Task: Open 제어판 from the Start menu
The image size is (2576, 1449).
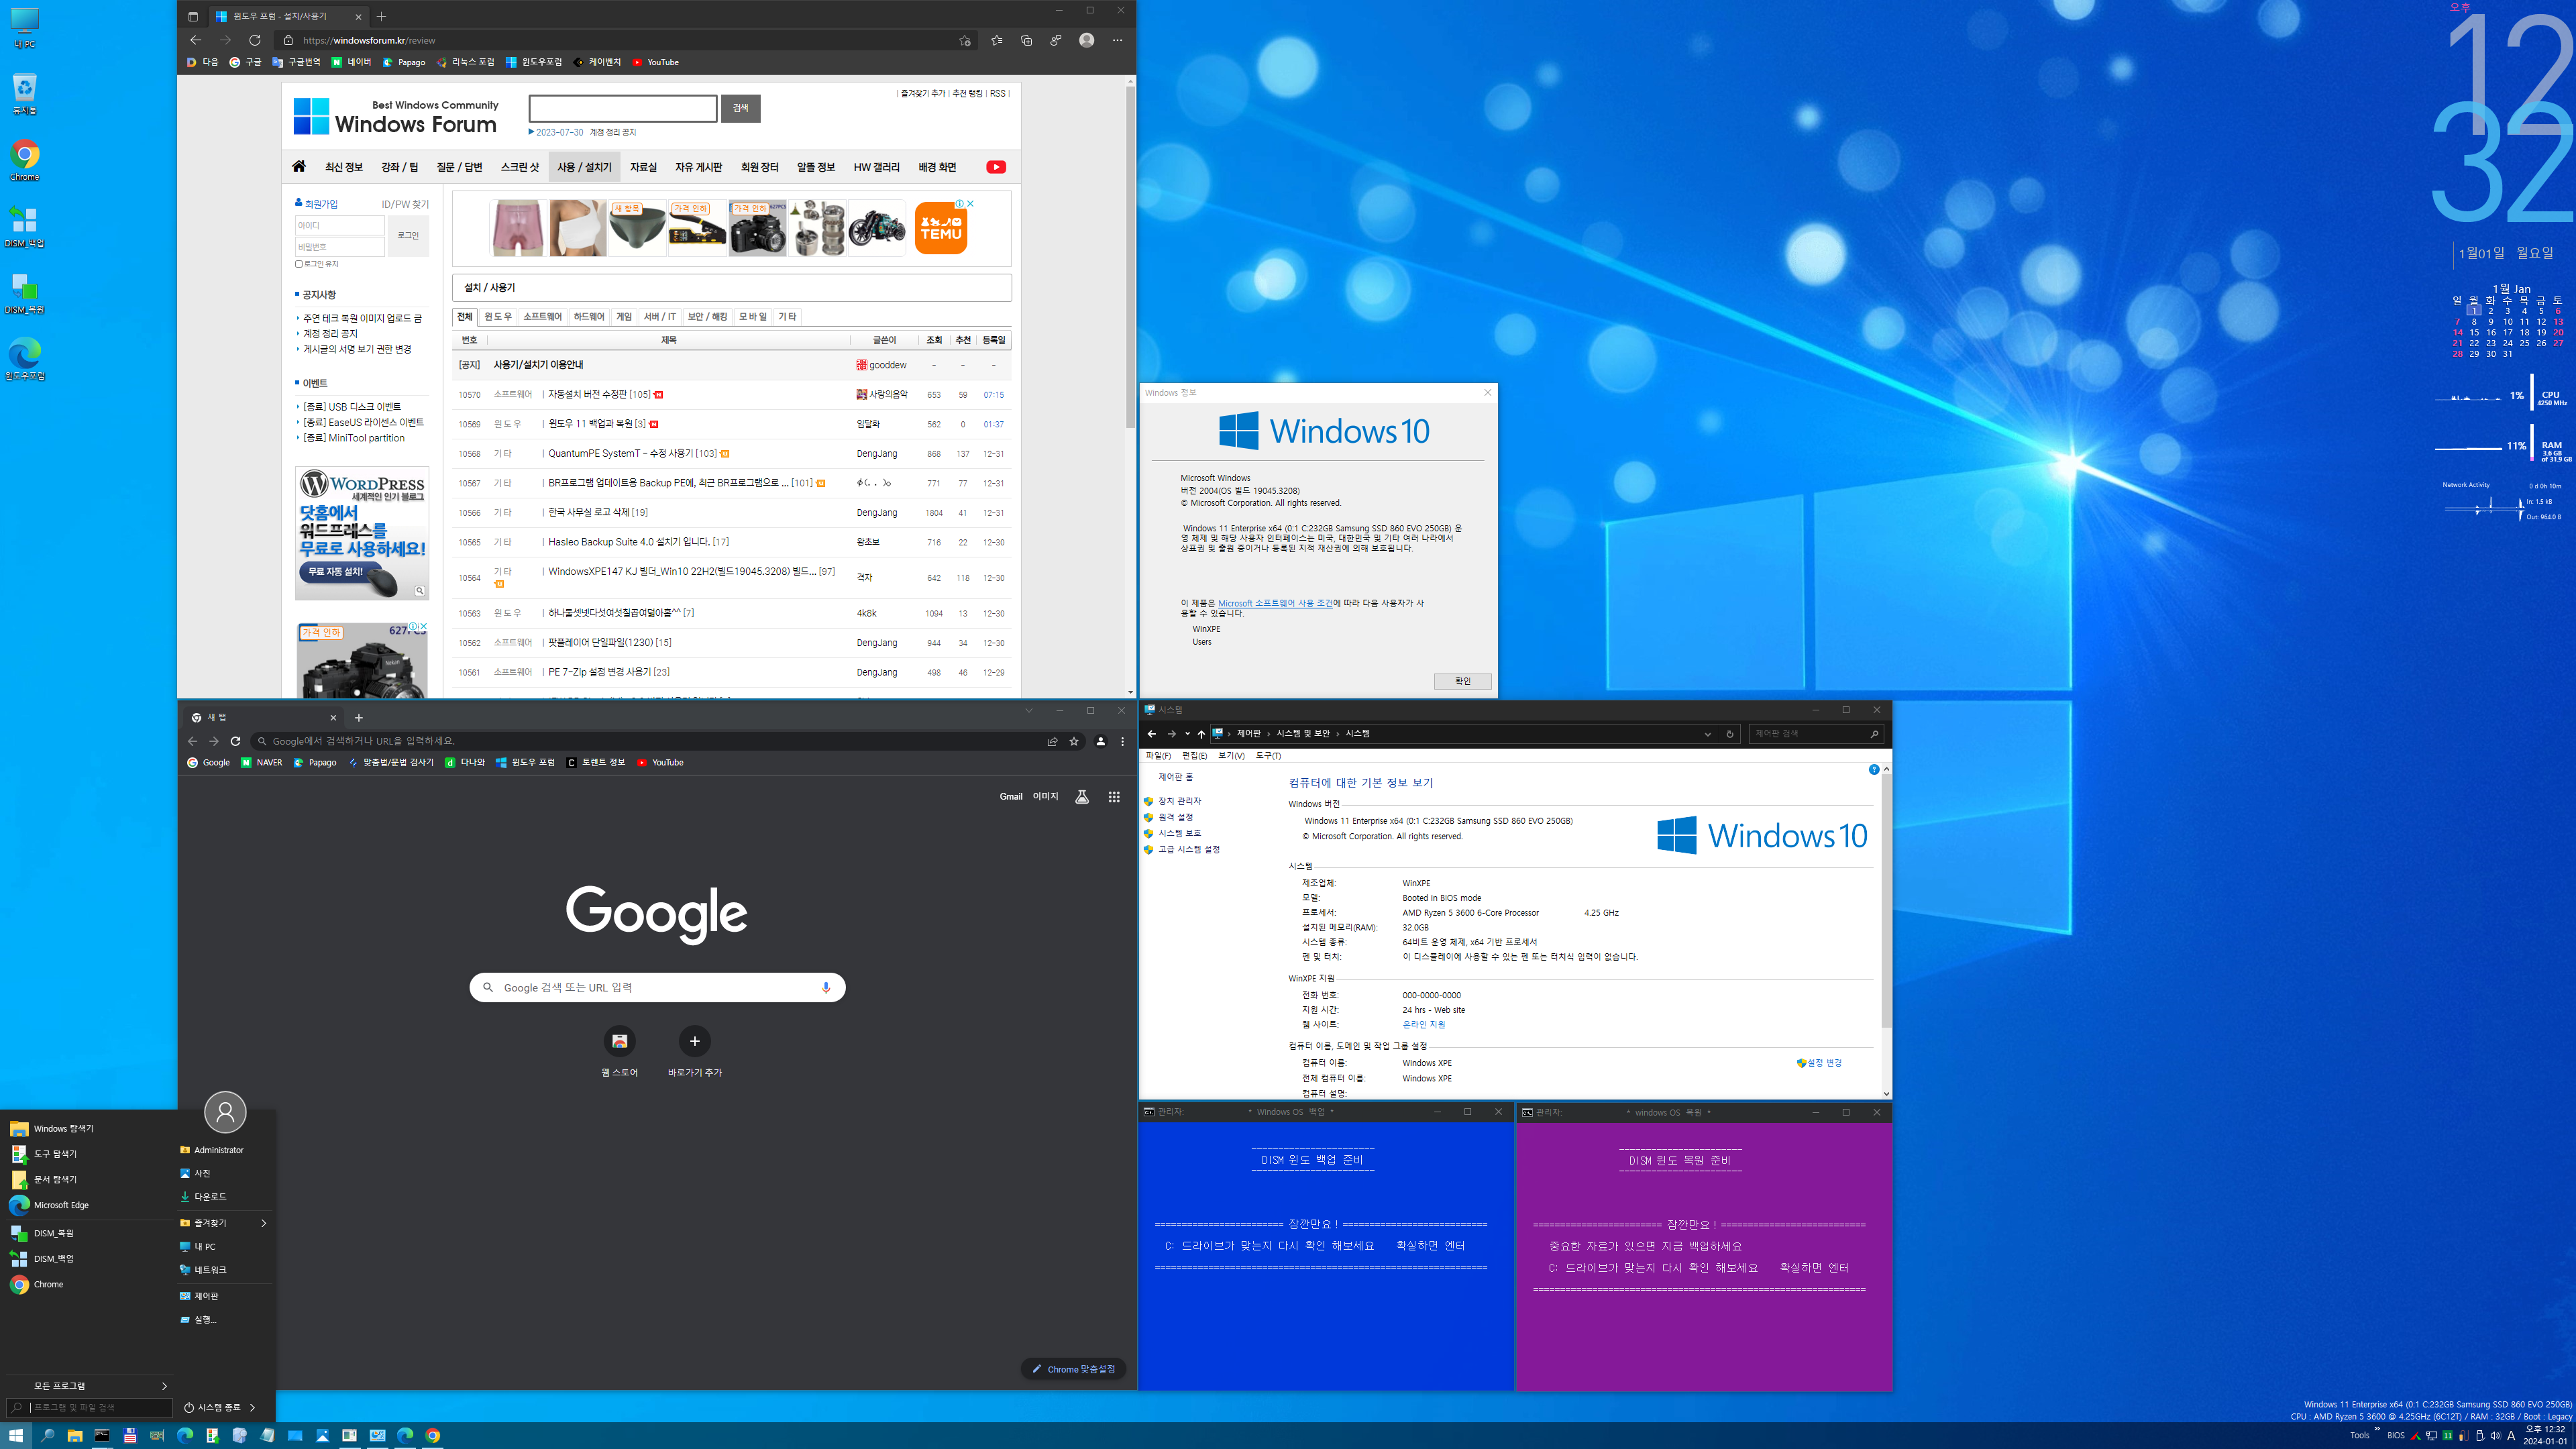Action: coord(206,1296)
